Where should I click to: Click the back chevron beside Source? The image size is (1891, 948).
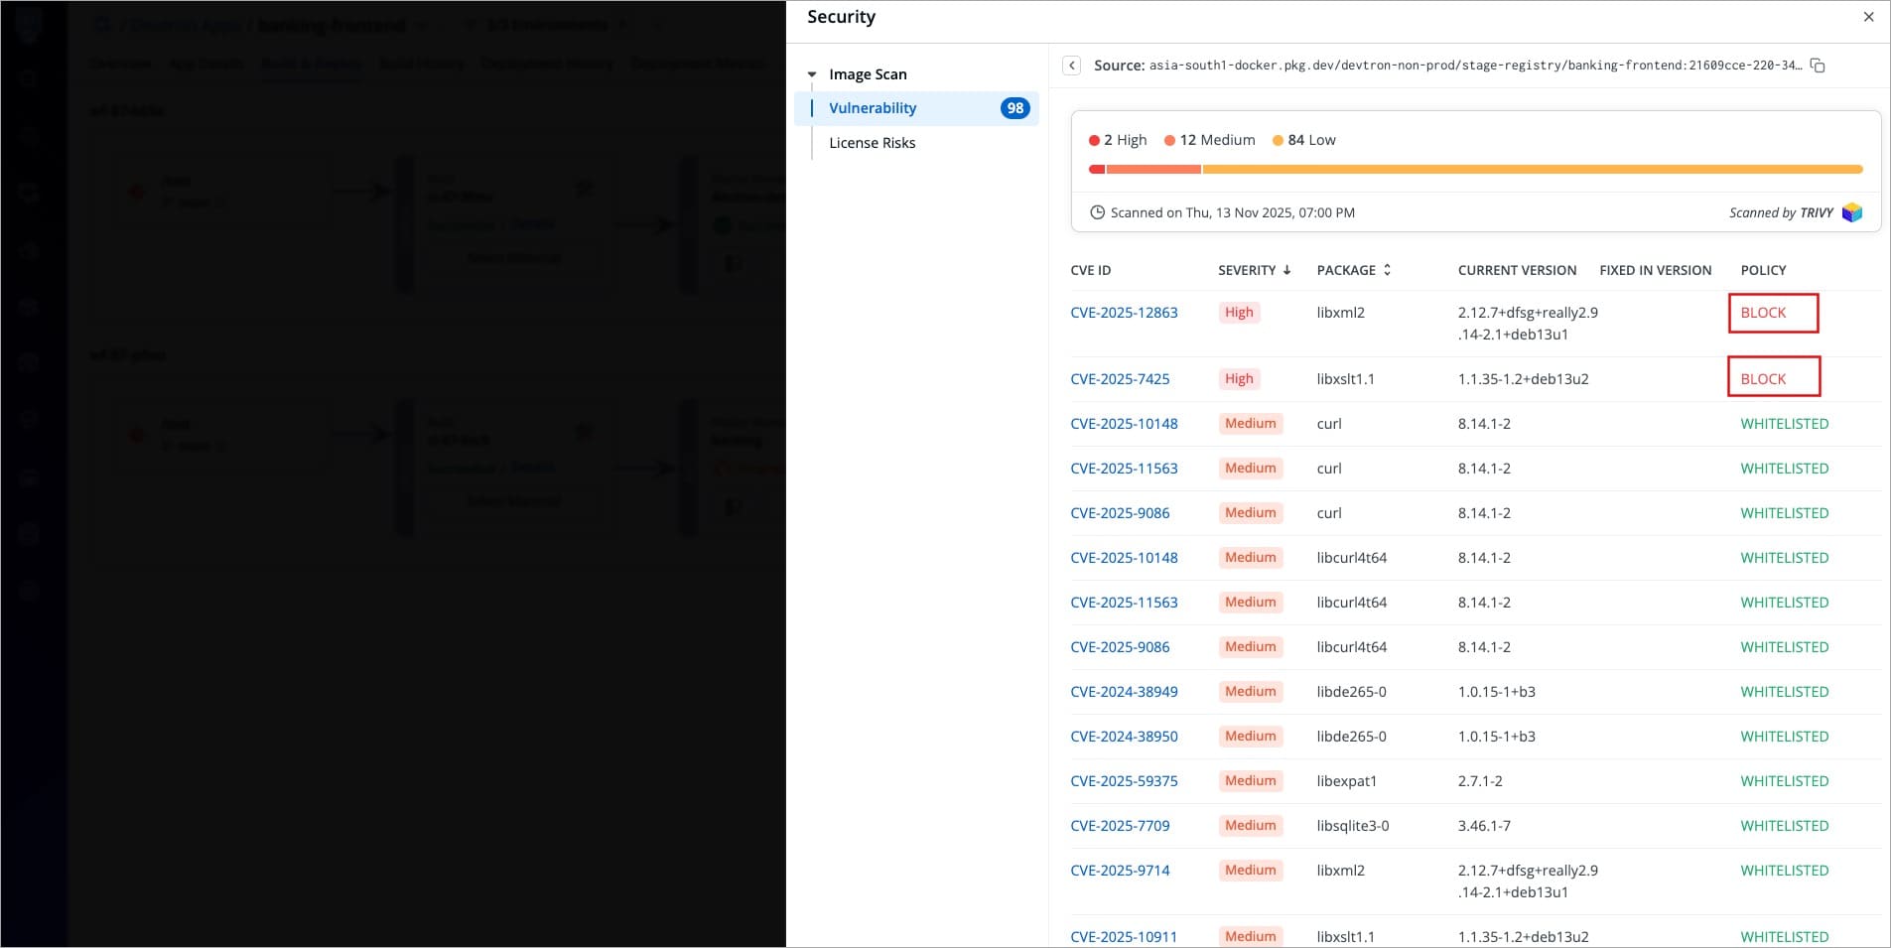[1071, 66]
